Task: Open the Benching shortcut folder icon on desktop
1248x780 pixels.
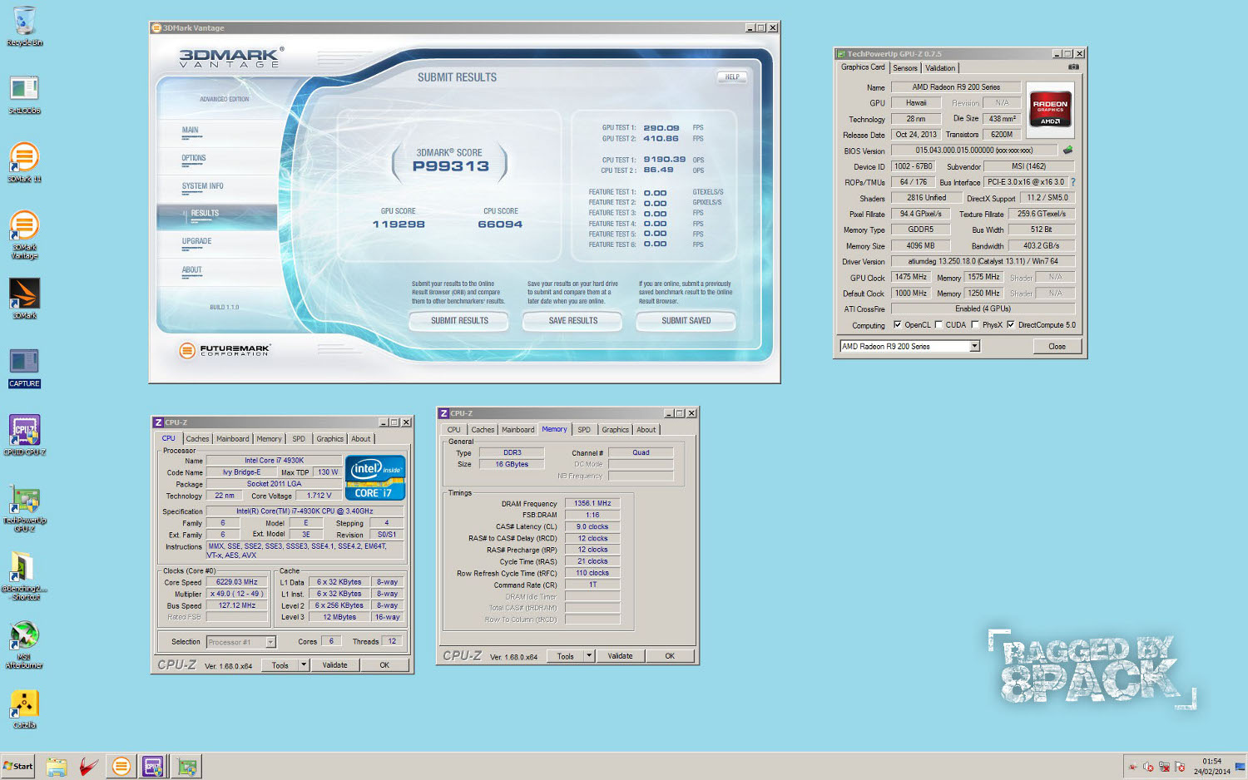Action: pyautogui.click(x=24, y=575)
